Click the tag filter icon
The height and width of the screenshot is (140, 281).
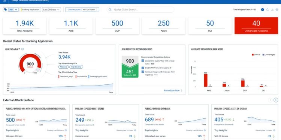(5, 10)
